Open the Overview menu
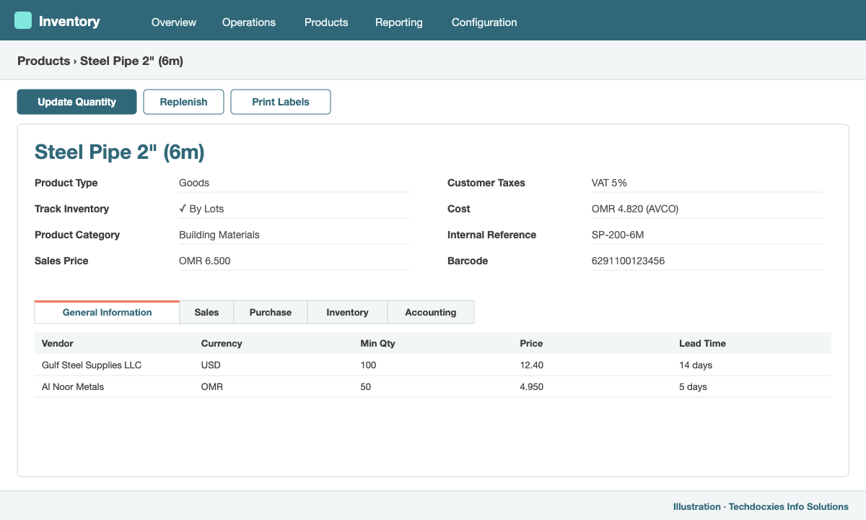Screen dimensions: 866x520 [x=174, y=22]
